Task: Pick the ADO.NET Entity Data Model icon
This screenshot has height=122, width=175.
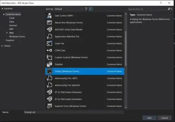Action: tap(49, 30)
